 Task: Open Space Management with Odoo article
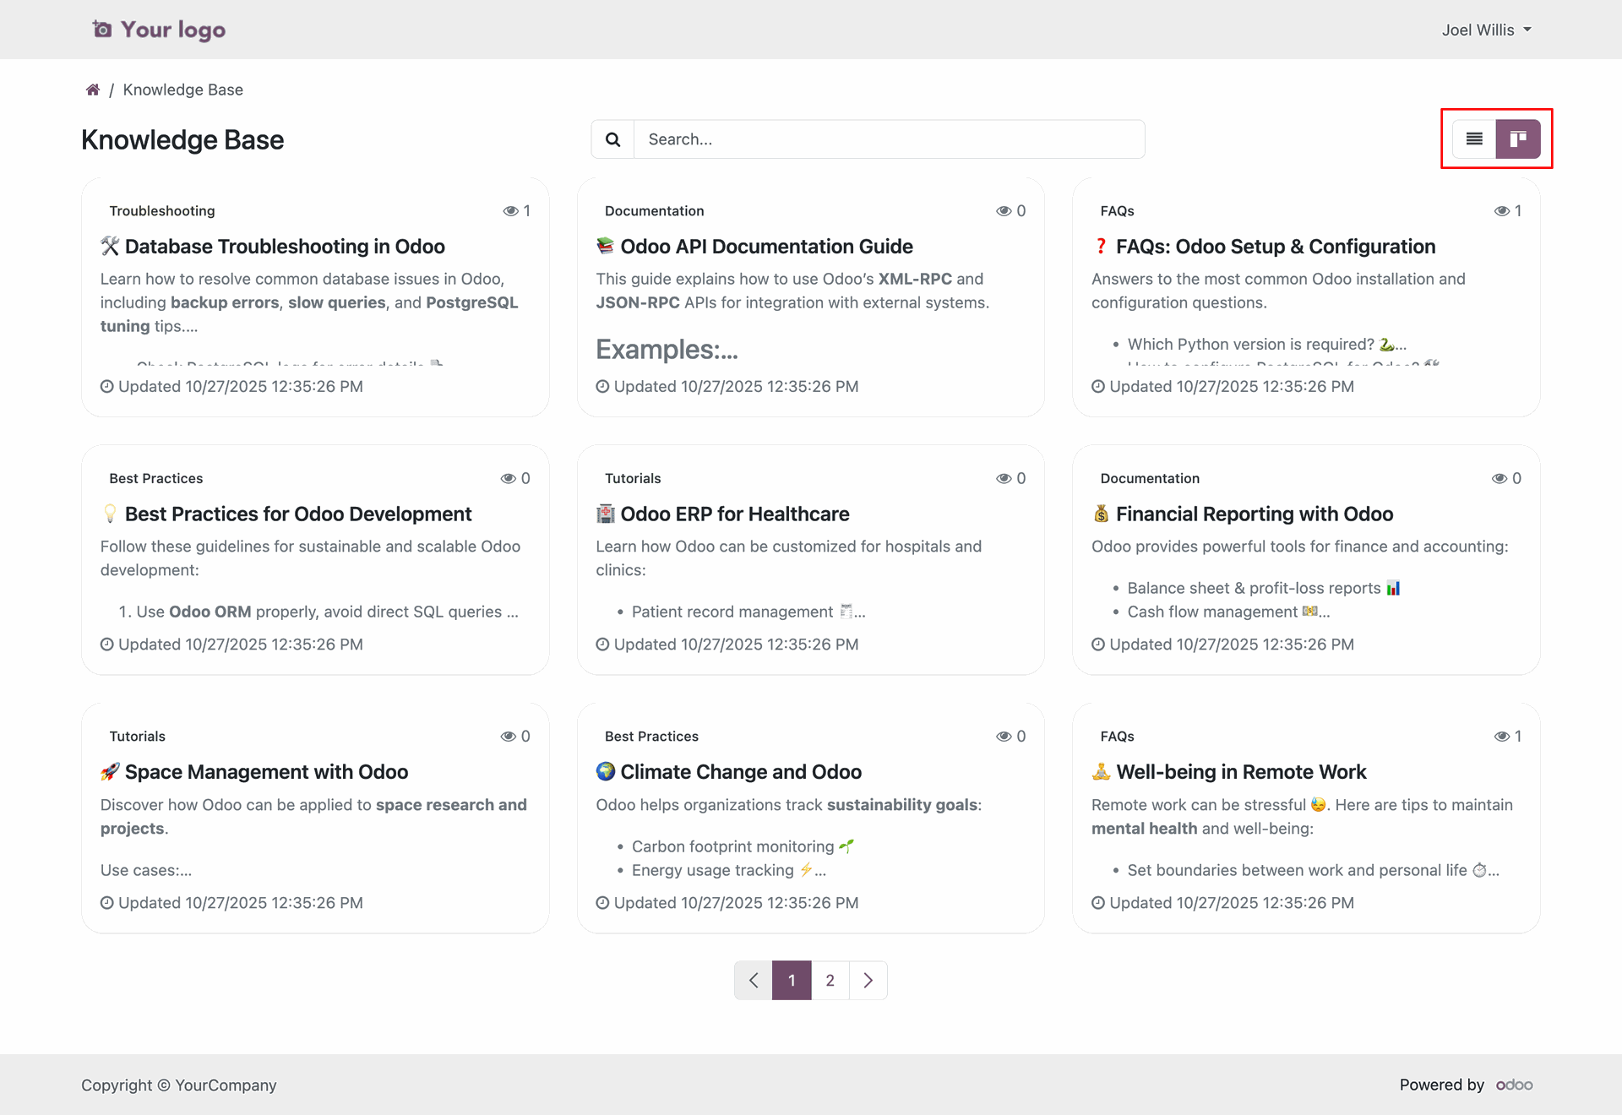tap(266, 772)
